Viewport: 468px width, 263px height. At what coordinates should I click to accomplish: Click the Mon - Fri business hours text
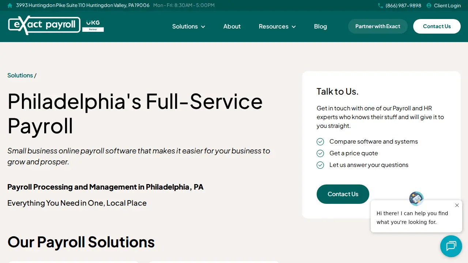click(184, 5)
